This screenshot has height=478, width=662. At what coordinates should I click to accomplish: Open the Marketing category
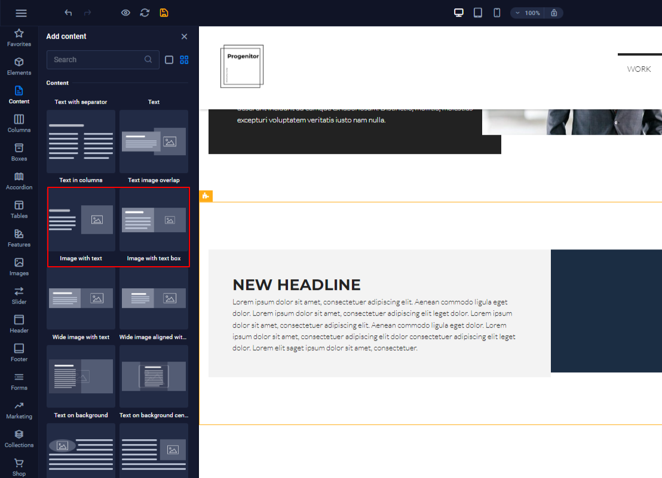[x=19, y=410]
